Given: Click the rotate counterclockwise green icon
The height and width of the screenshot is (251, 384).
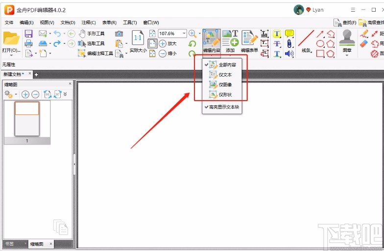Looking at the screenshot, I should pos(192,44).
